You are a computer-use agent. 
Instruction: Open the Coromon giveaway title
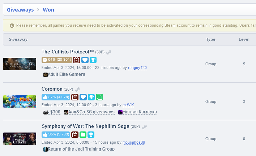click(52, 89)
